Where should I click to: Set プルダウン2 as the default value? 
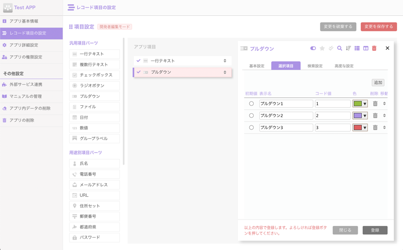coord(251,116)
